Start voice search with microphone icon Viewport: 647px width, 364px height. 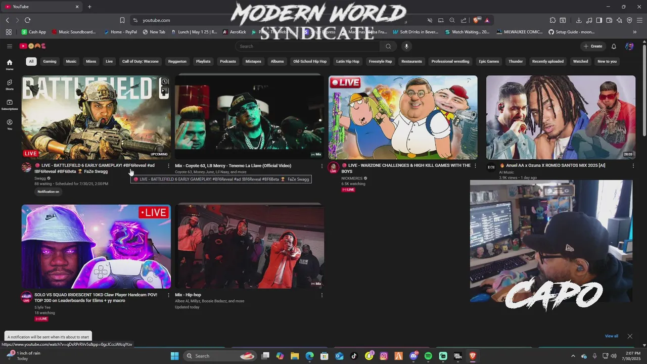pyautogui.click(x=406, y=46)
